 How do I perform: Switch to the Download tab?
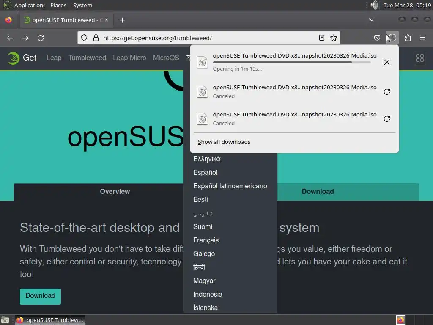point(318,192)
